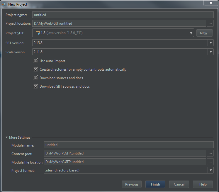Open the Project SDK dropdown
219x192 pixels.
point(191,33)
